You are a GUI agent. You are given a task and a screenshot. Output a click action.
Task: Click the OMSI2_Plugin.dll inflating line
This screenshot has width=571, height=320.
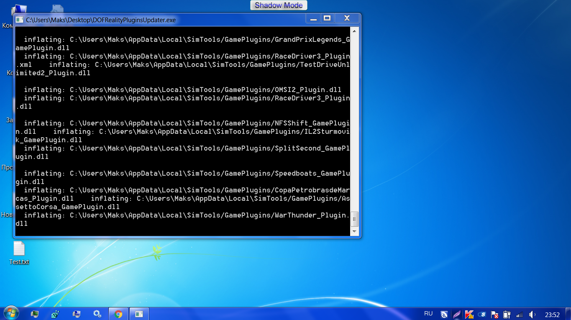[182, 90]
